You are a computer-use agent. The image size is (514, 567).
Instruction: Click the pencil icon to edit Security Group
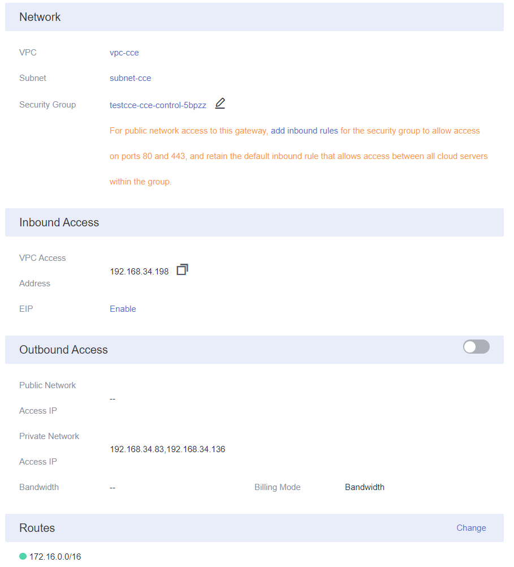pos(220,104)
